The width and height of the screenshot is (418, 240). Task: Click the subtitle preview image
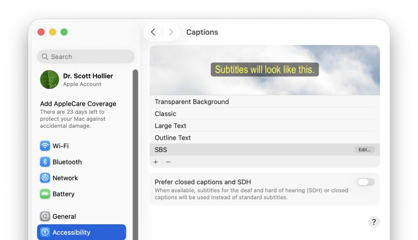[x=265, y=70]
